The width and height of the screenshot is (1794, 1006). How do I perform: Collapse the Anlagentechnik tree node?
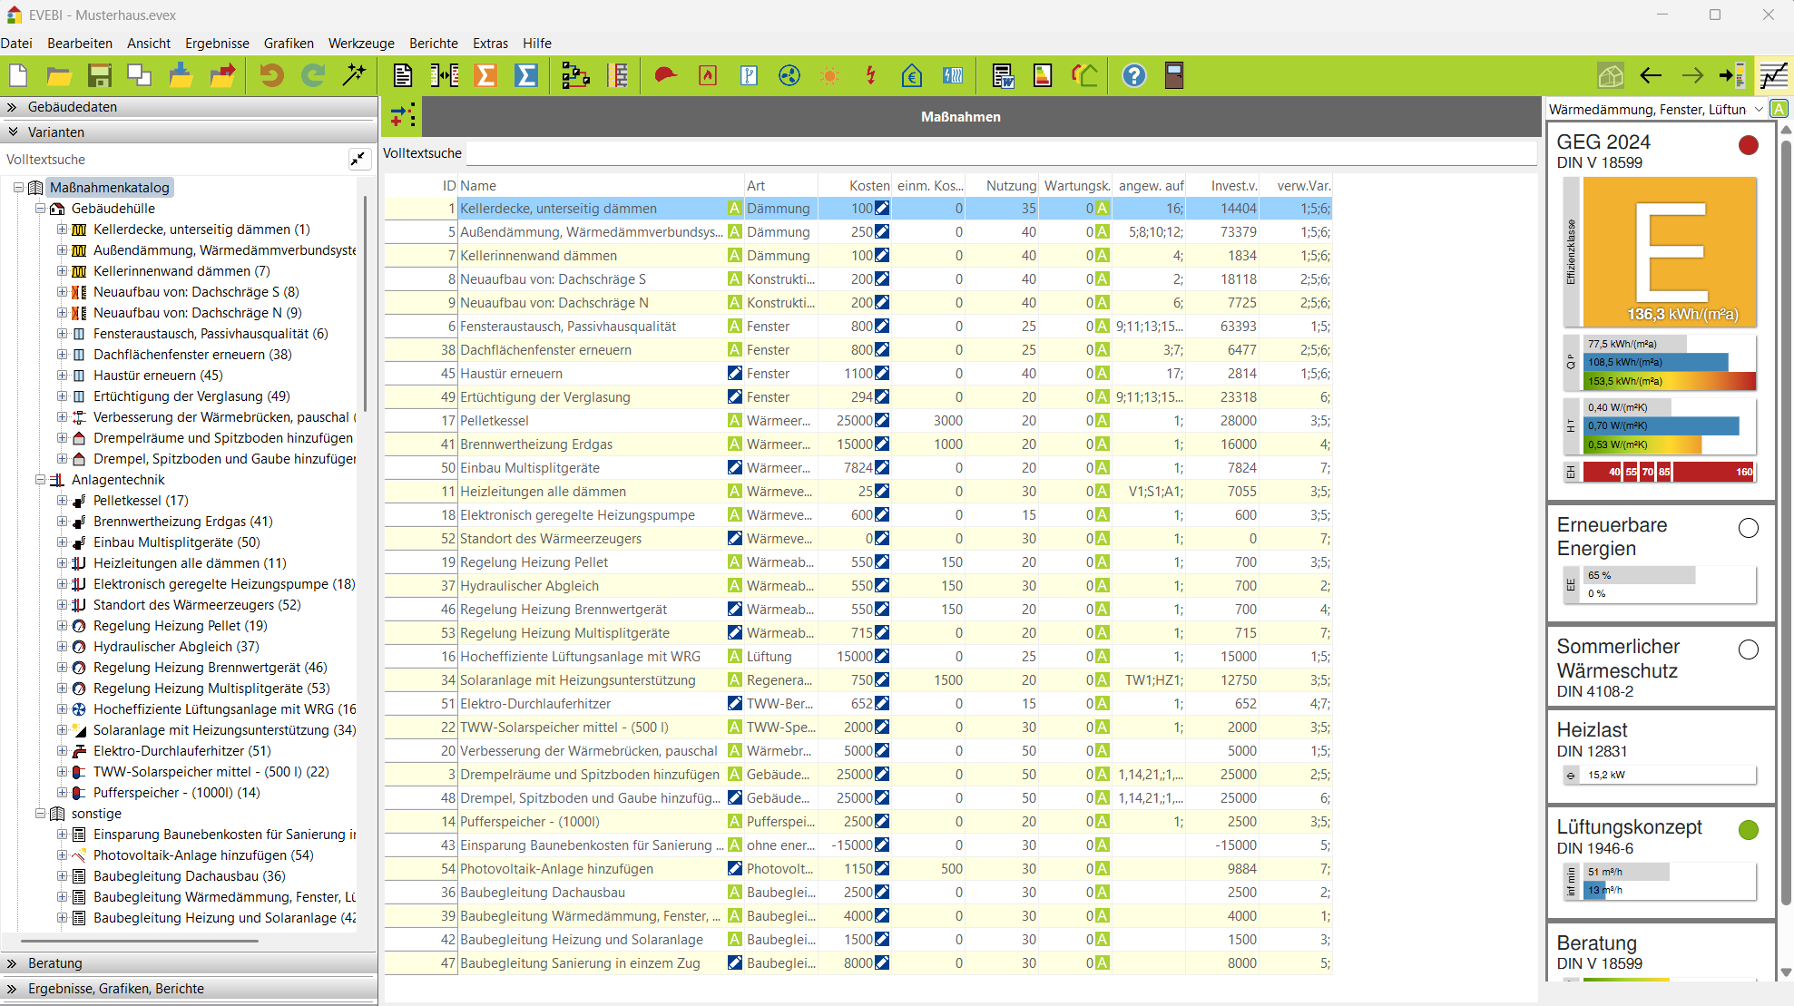[x=40, y=480]
